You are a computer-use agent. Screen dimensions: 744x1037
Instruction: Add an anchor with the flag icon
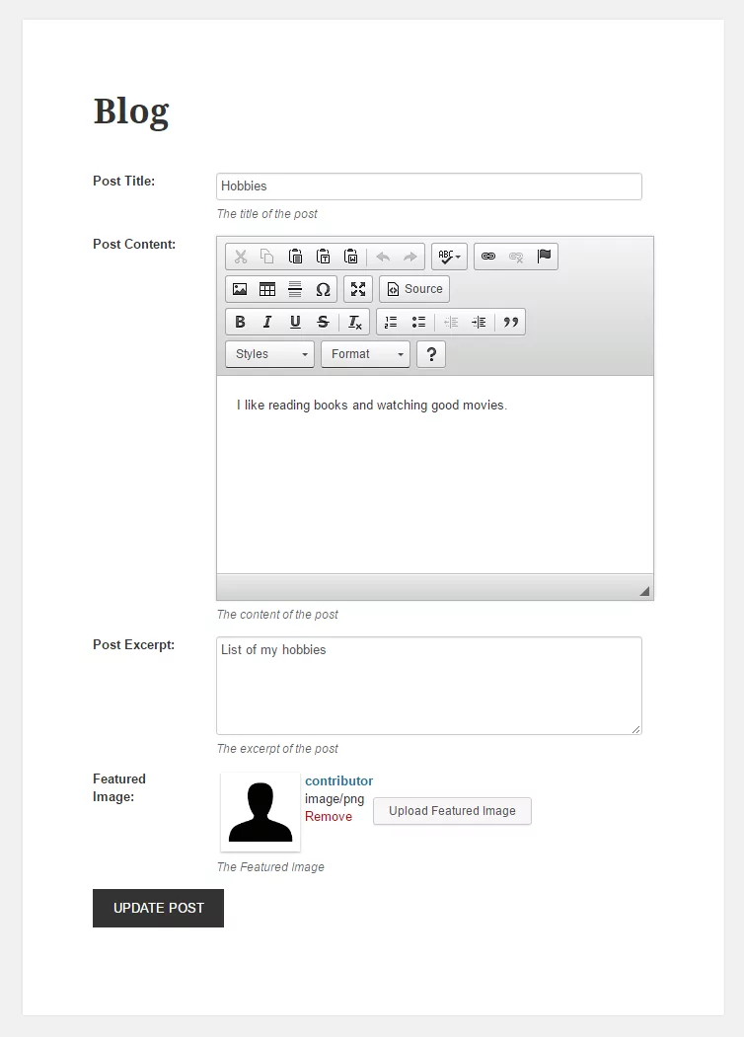click(544, 257)
